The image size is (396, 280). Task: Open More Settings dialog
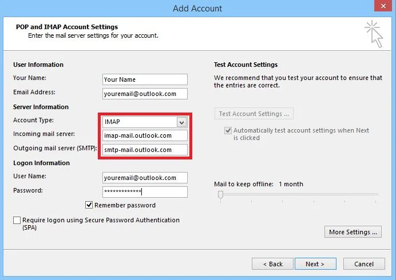point(353,232)
